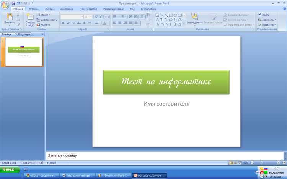Expand the shapes gallery More arrow
The image size is (287, 179).
tap(184, 24)
